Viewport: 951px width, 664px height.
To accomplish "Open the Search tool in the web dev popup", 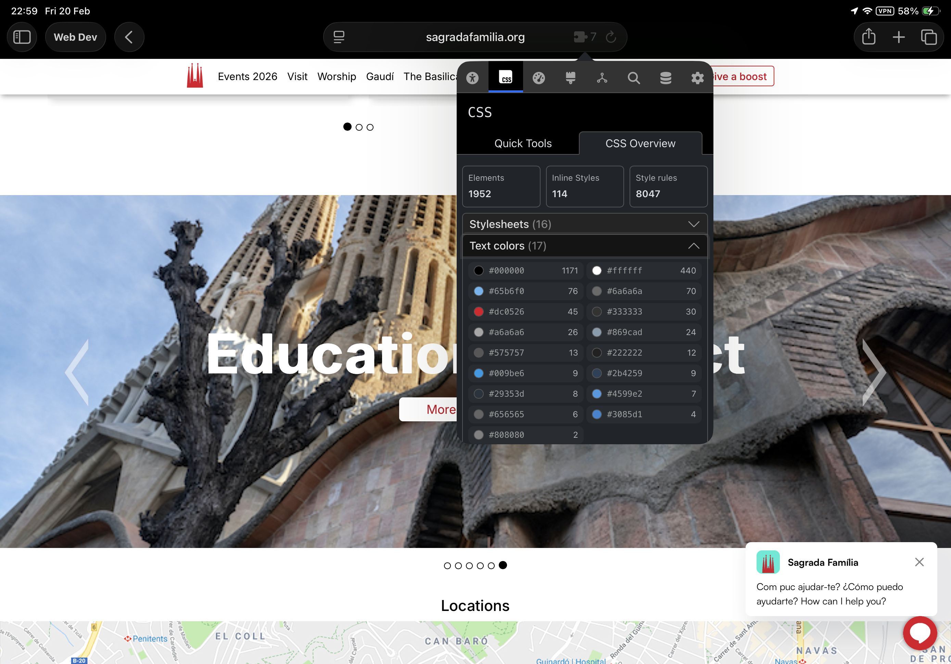I will [634, 77].
